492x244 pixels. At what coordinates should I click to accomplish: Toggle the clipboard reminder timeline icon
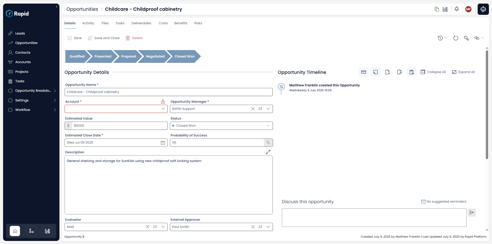pyautogui.click(x=412, y=72)
